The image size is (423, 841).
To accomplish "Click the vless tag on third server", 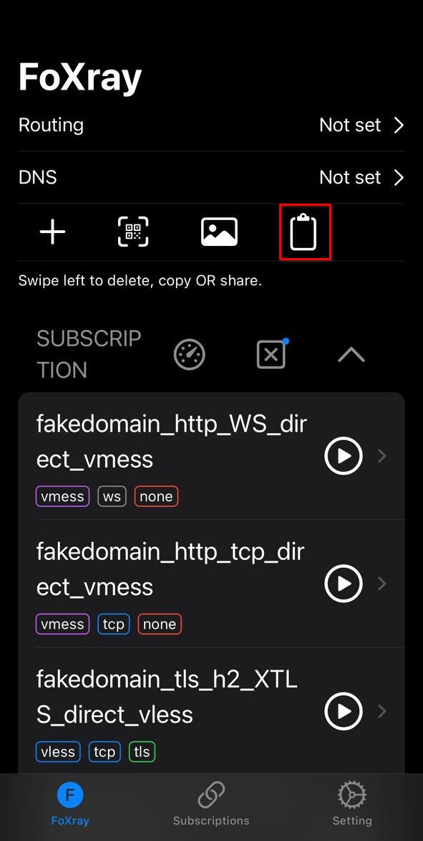I will click(58, 751).
